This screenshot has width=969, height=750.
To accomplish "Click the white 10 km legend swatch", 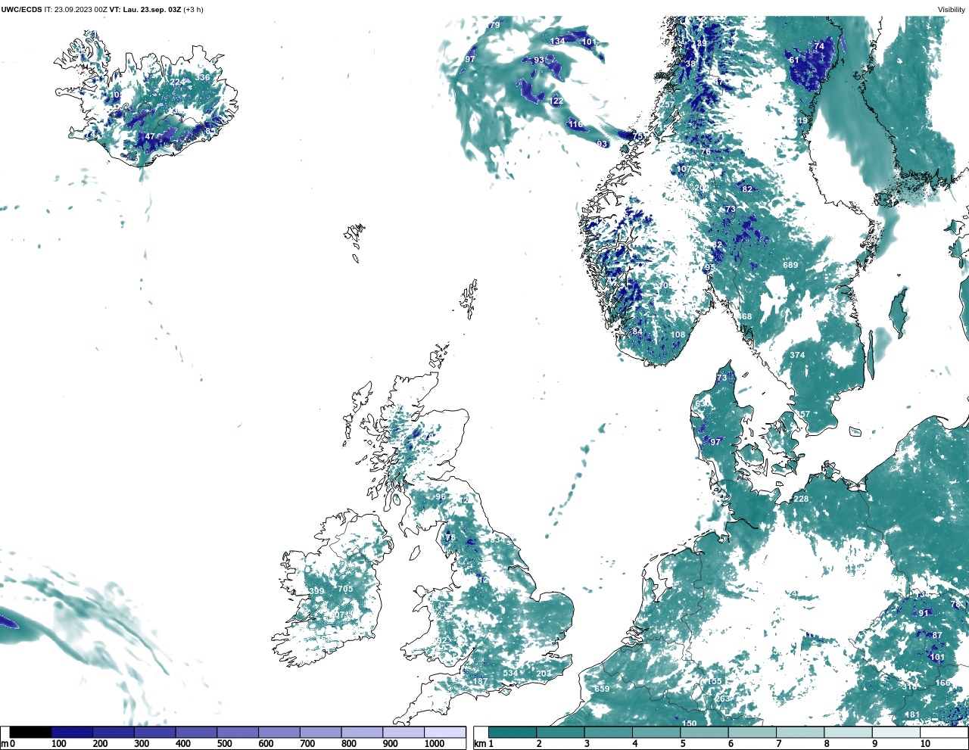I will [x=944, y=733].
